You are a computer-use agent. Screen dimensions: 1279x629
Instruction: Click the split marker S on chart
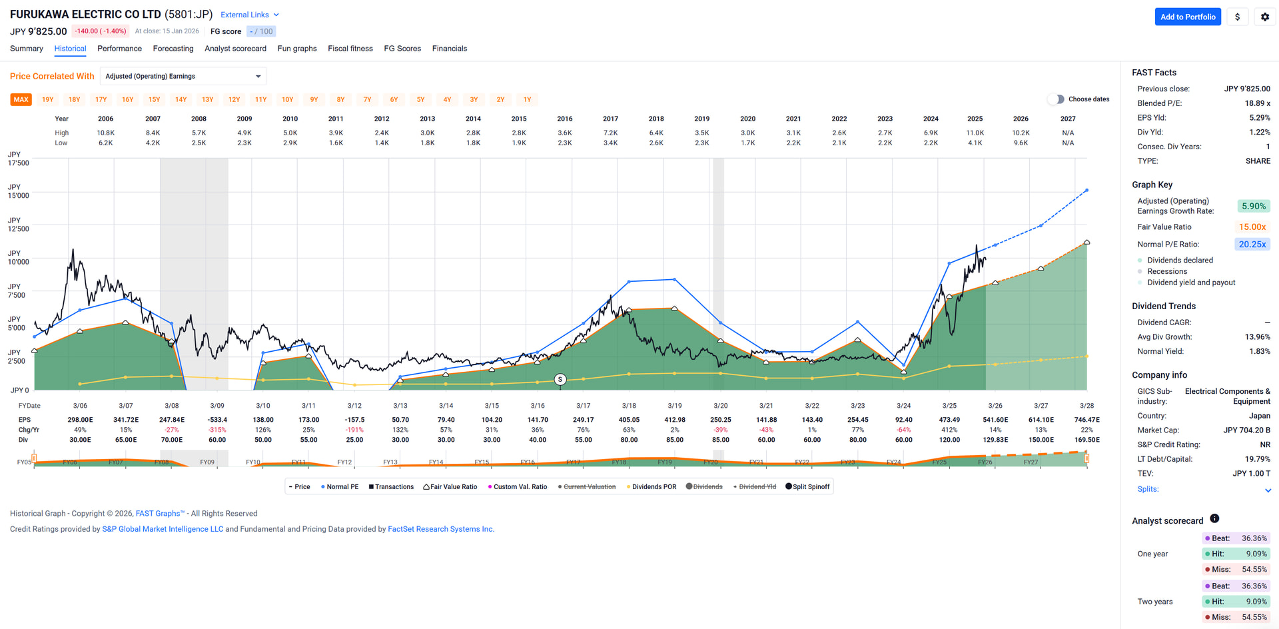(560, 380)
